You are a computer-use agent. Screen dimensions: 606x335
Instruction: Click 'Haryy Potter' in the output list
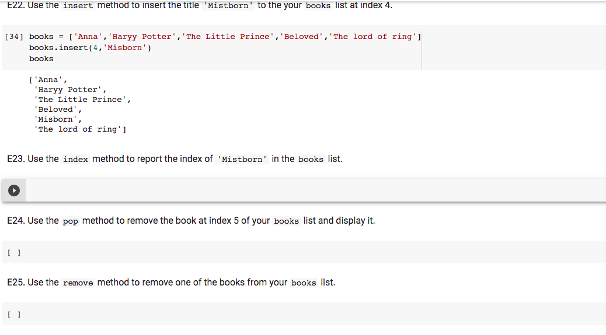[x=69, y=90]
